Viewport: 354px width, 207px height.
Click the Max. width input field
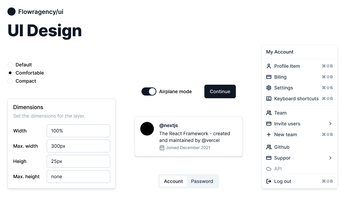[78, 146]
